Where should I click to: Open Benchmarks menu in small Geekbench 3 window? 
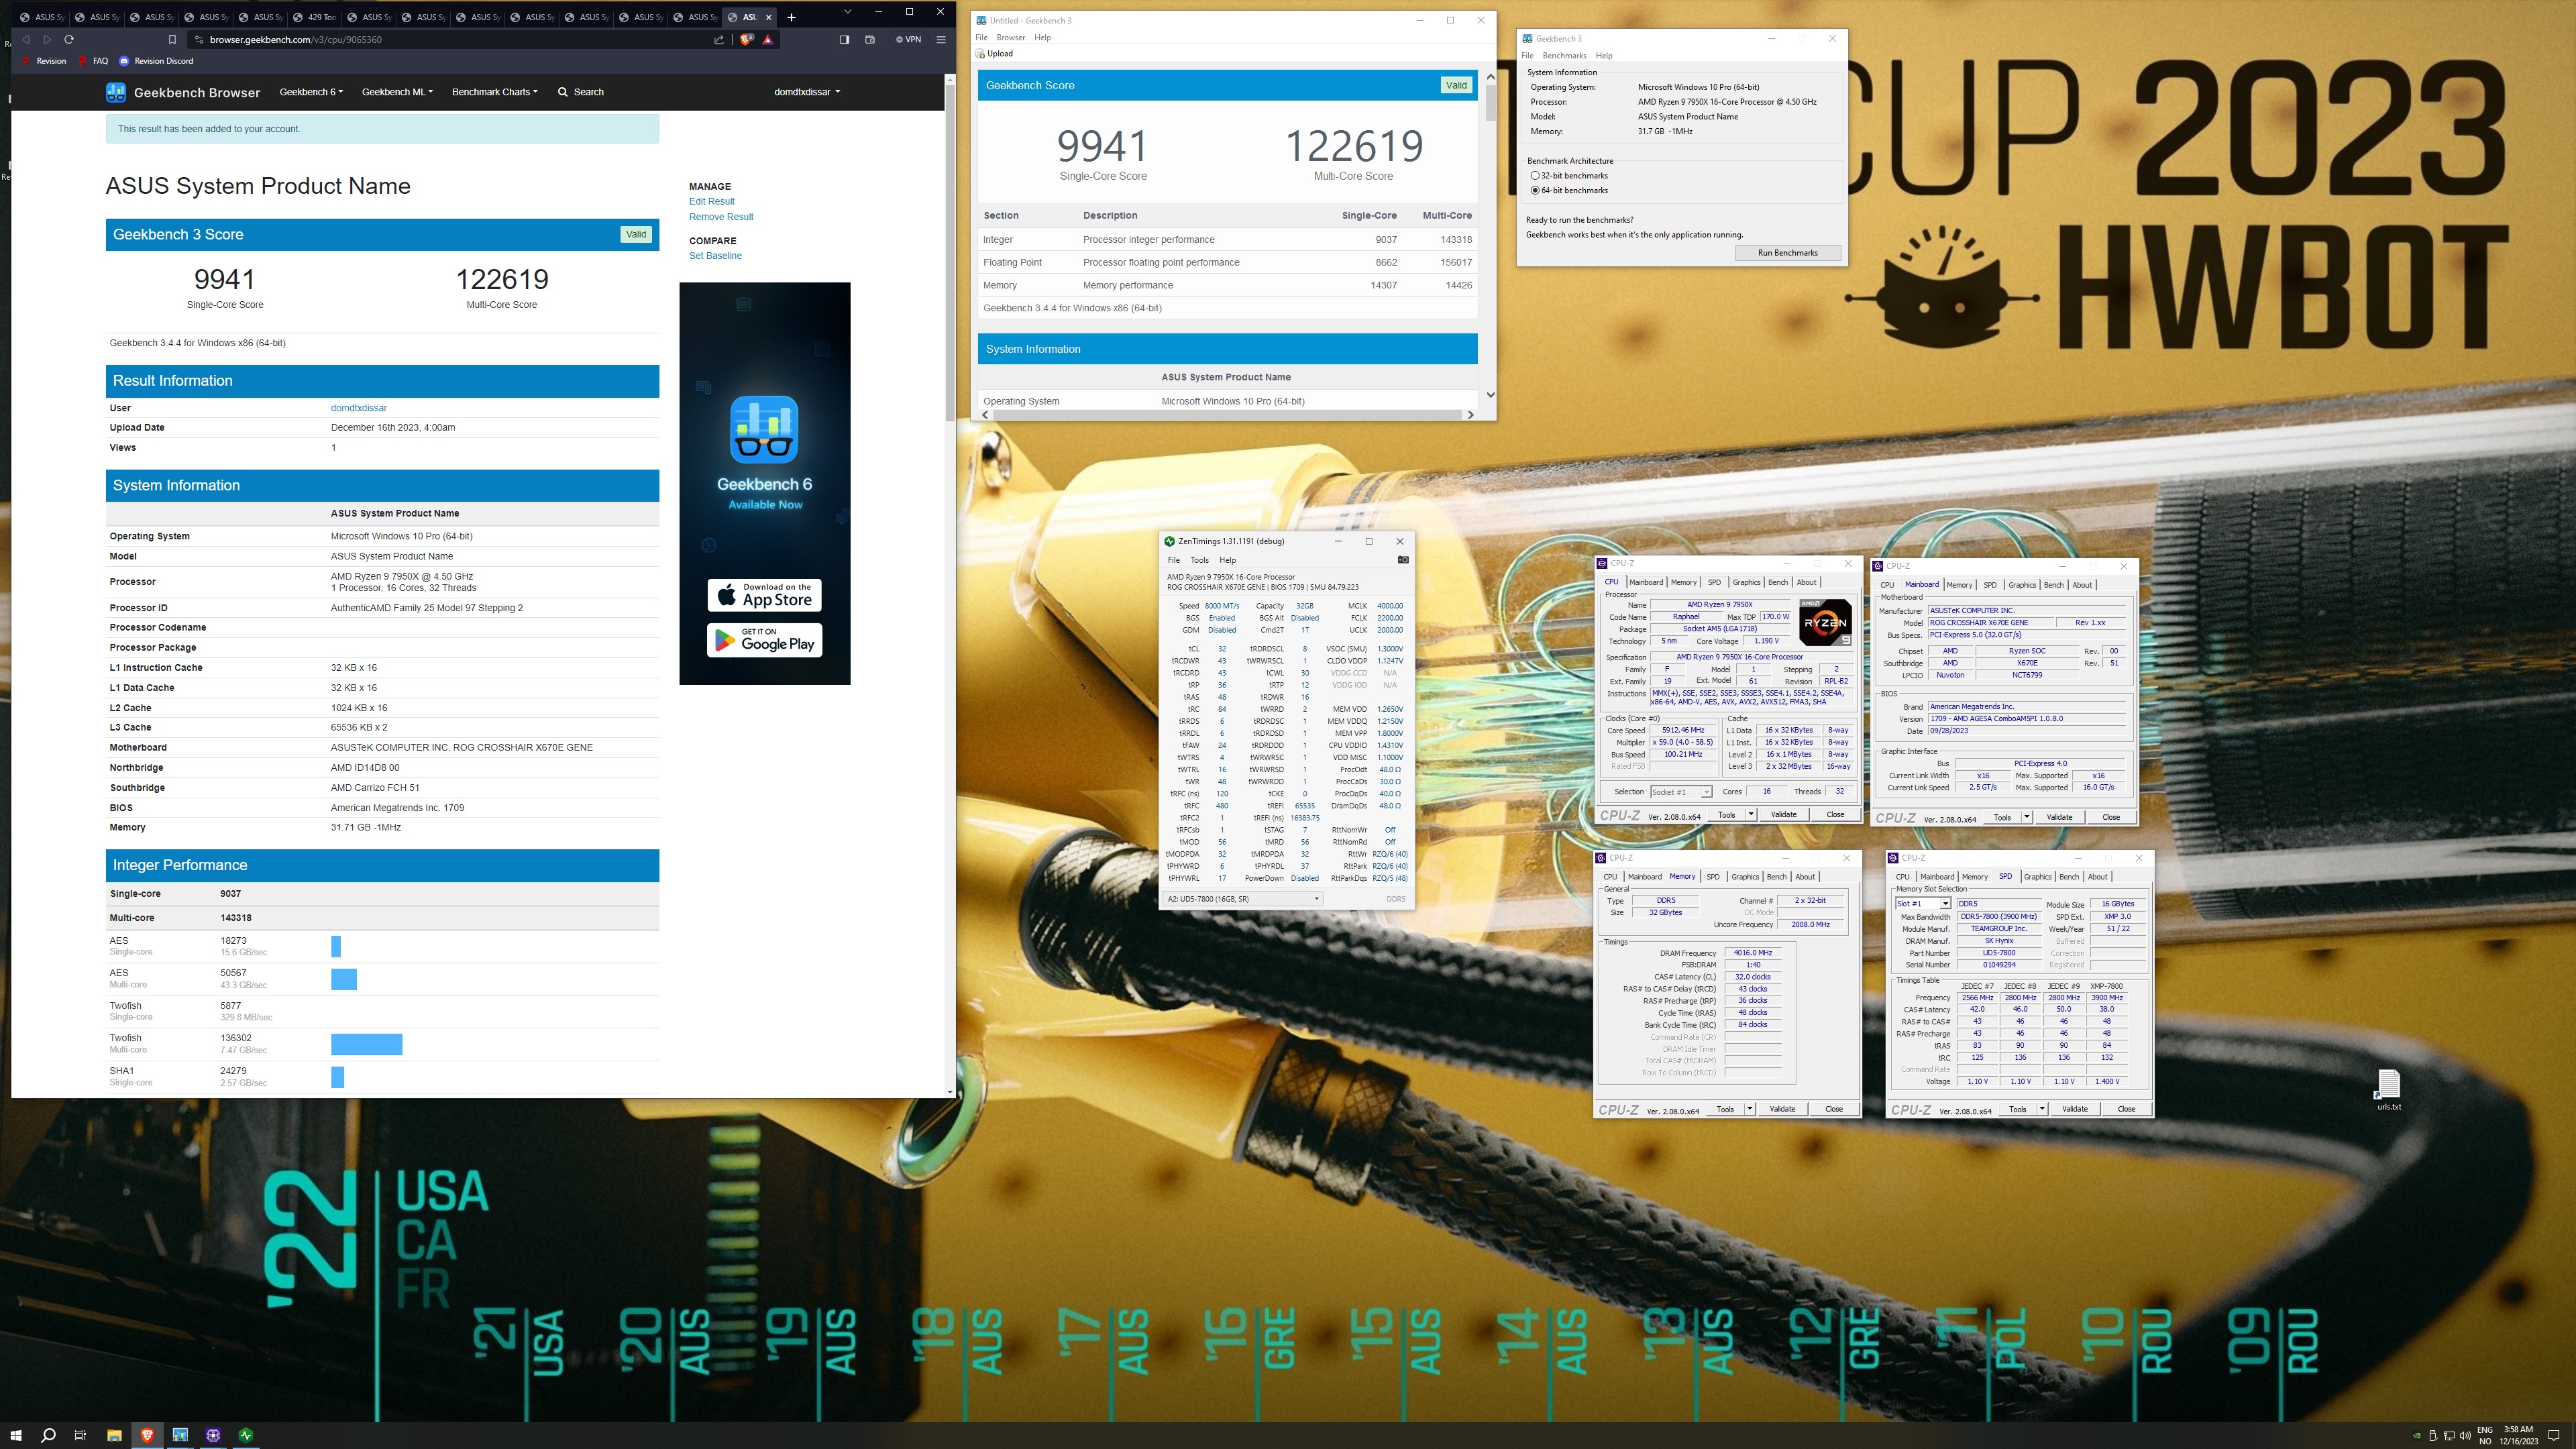tap(1564, 56)
